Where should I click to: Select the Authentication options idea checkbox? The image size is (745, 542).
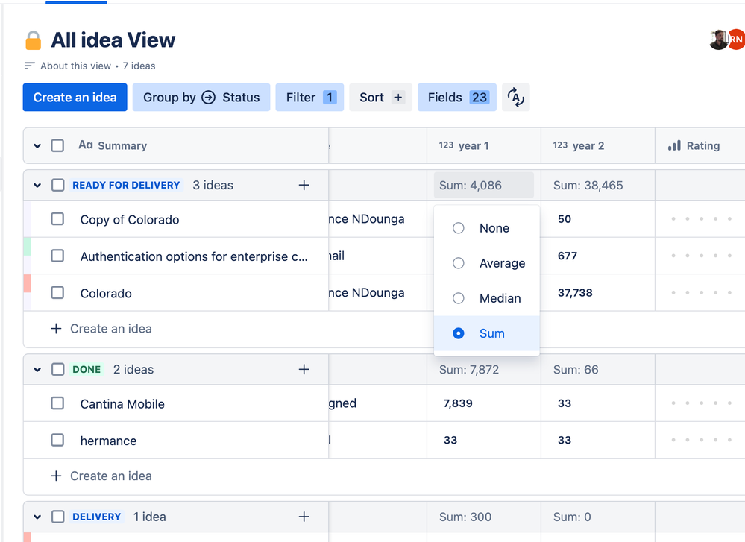(57, 256)
